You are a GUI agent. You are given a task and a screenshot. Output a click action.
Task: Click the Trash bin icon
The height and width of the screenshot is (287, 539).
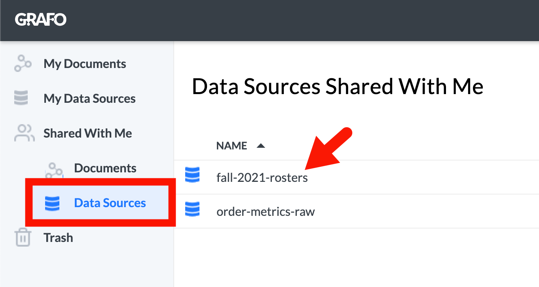pos(23,238)
